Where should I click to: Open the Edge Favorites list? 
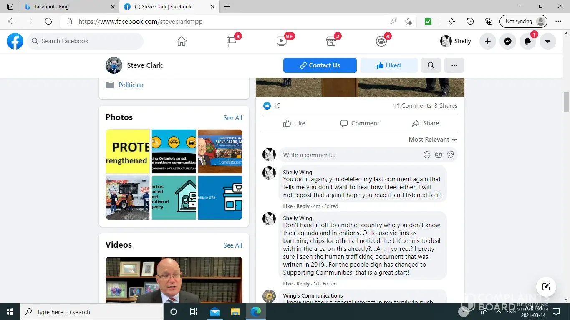pyautogui.click(x=452, y=21)
